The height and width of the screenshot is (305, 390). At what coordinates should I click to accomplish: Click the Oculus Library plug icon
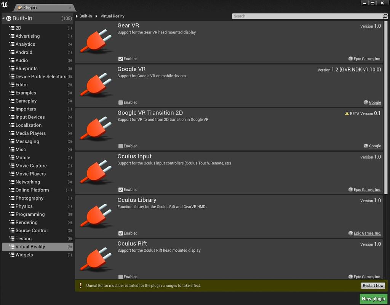[x=96, y=216]
